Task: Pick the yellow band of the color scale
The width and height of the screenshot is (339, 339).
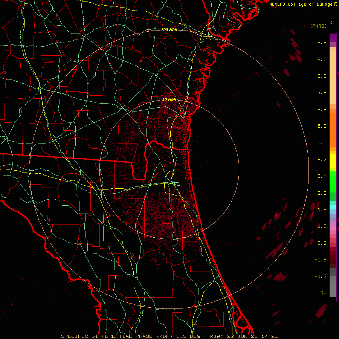Action: pos(333,161)
